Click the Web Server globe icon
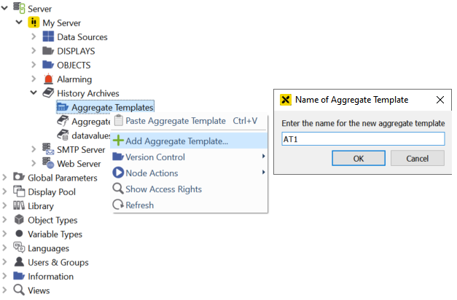 tap(48, 163)
